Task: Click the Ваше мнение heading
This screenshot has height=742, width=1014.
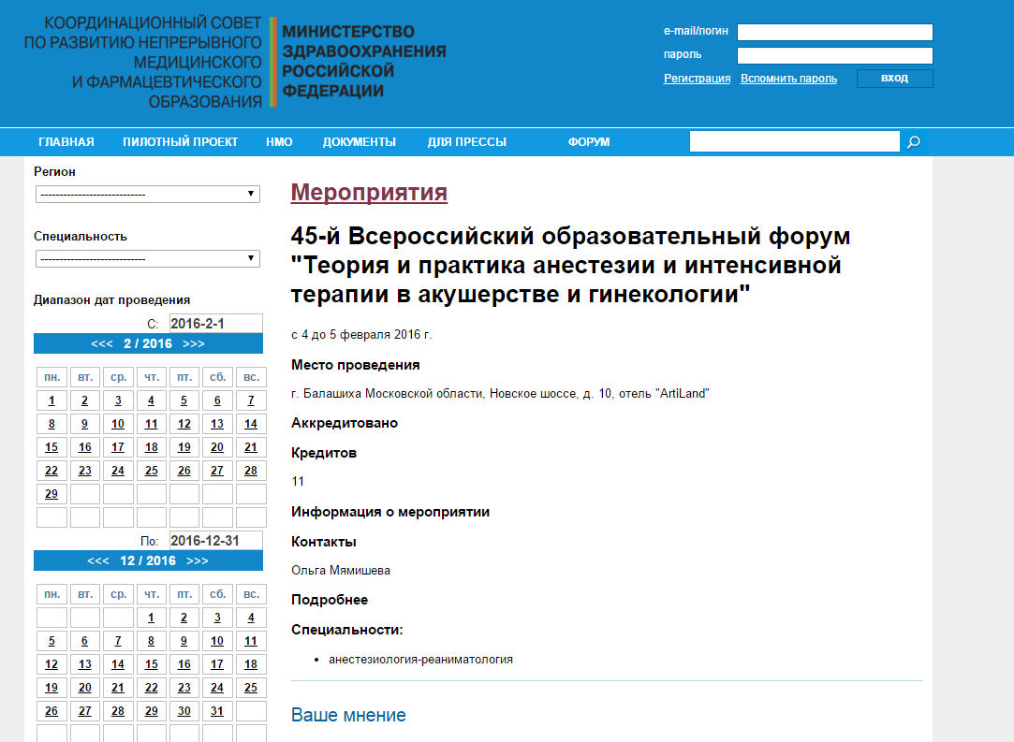Action: (348, 715)
